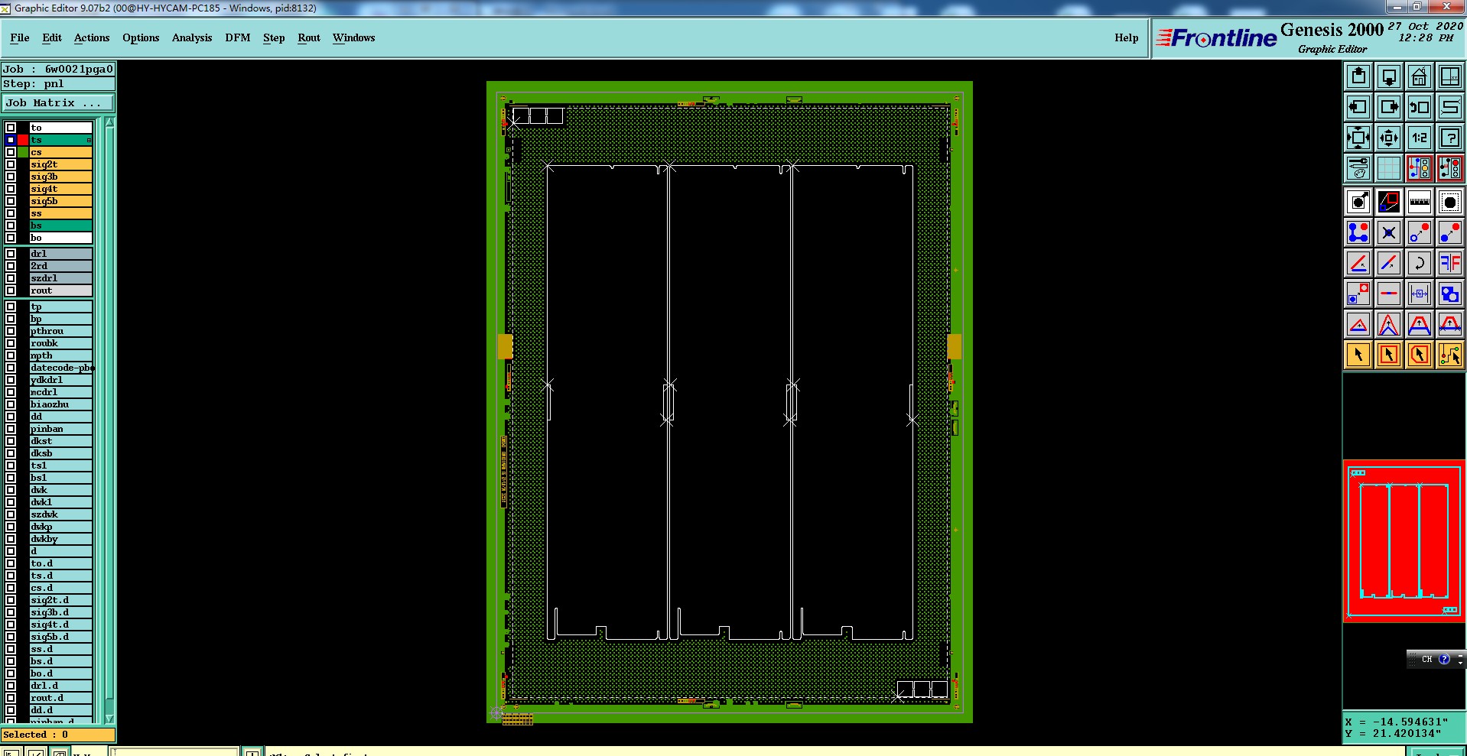Select the red-blue line break icon

[1389, 294]
